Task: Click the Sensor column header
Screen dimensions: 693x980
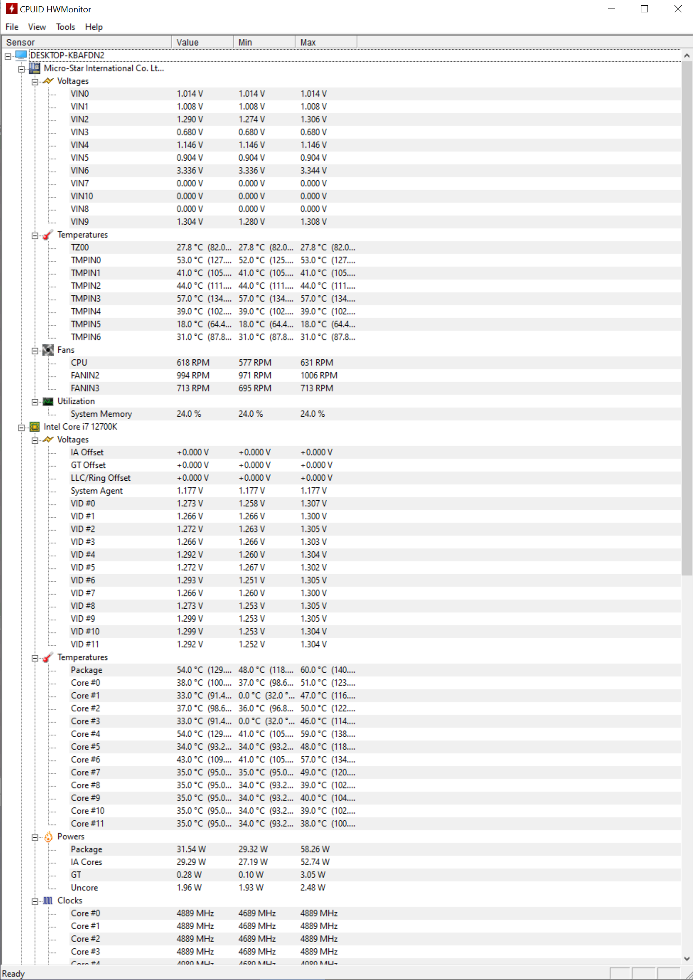Action: [x=87, y=42]
